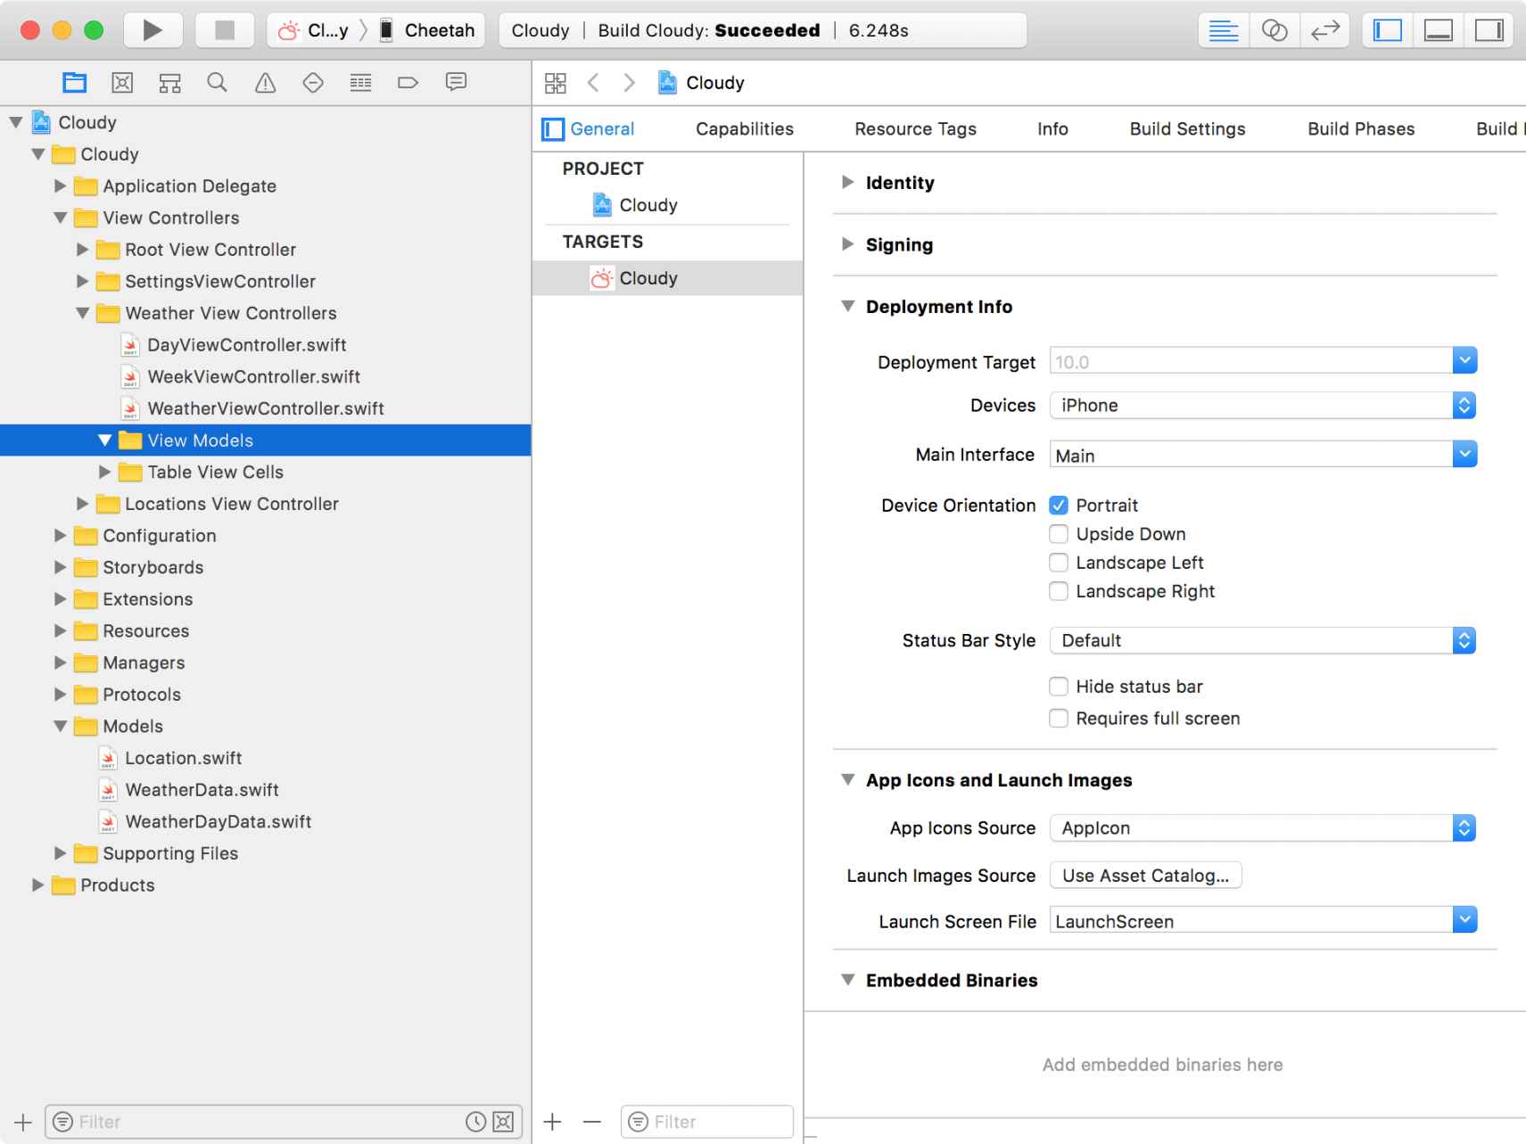Show the Version editor
The image size is (1526, 1144).
pyautogui.click(x=1325, y=30)
